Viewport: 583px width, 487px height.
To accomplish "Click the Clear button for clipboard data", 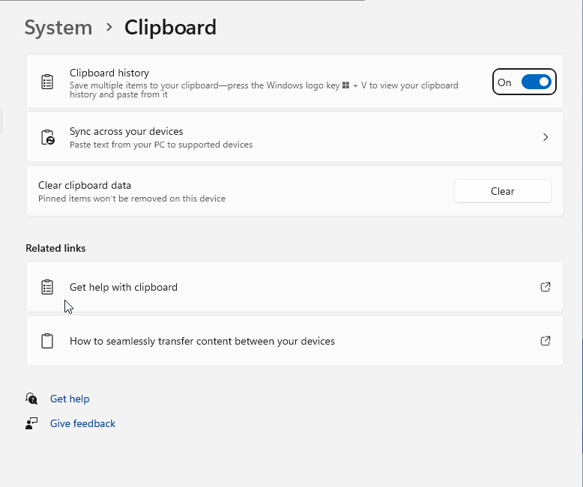I will click(502, 191).
